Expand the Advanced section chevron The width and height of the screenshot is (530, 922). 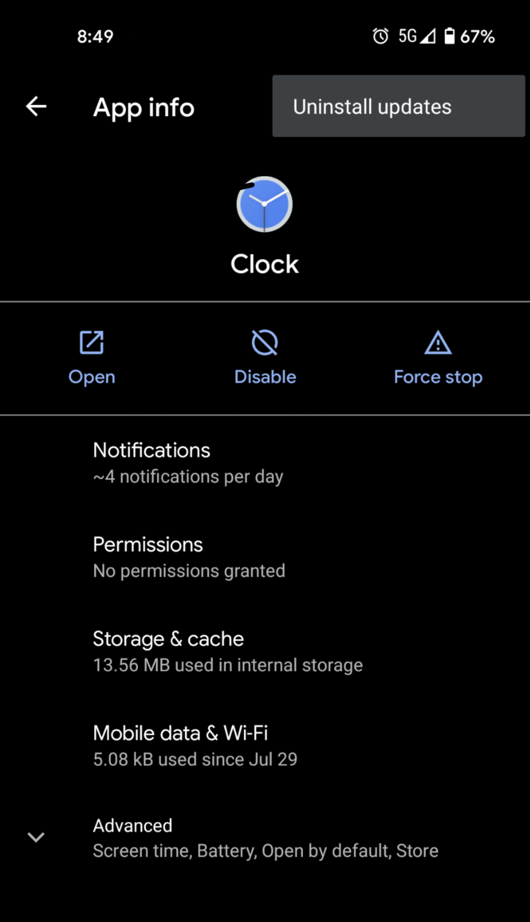36,837
